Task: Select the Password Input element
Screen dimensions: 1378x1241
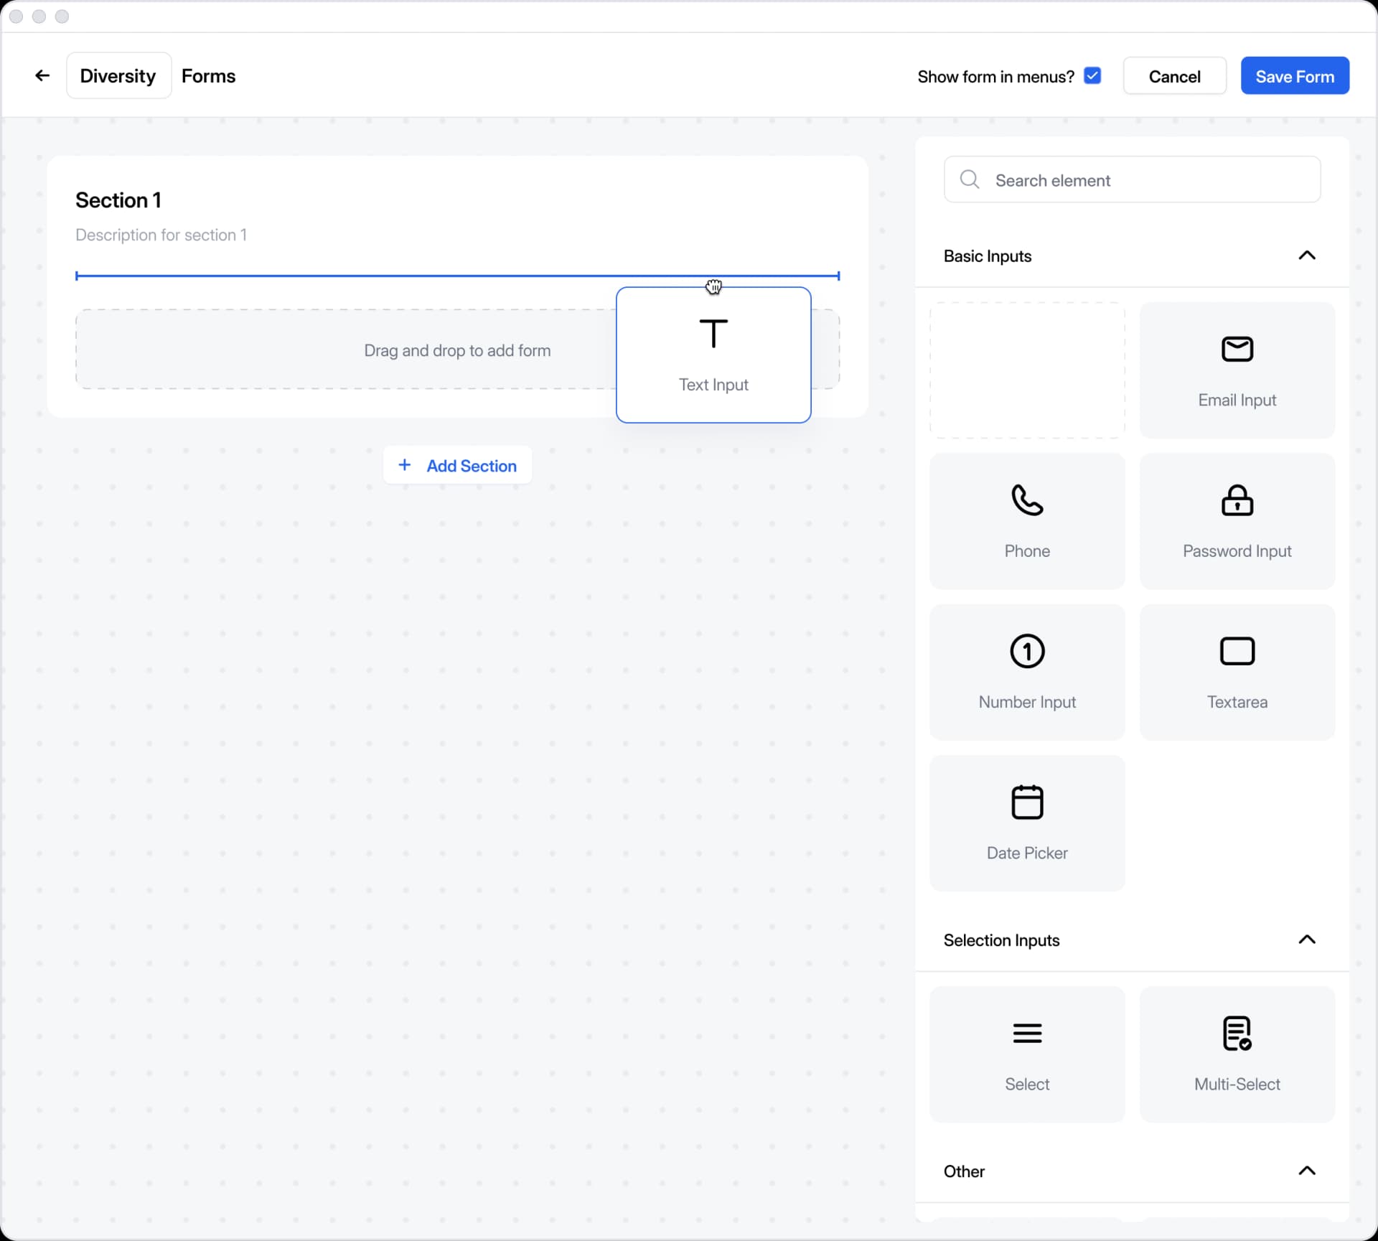Action: pyautogui.click(x=1237, y=521)
